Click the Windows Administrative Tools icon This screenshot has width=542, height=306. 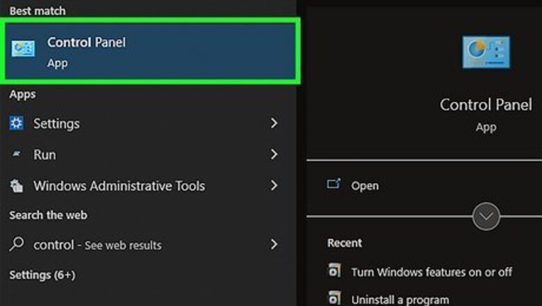click(x=16, y=185)
